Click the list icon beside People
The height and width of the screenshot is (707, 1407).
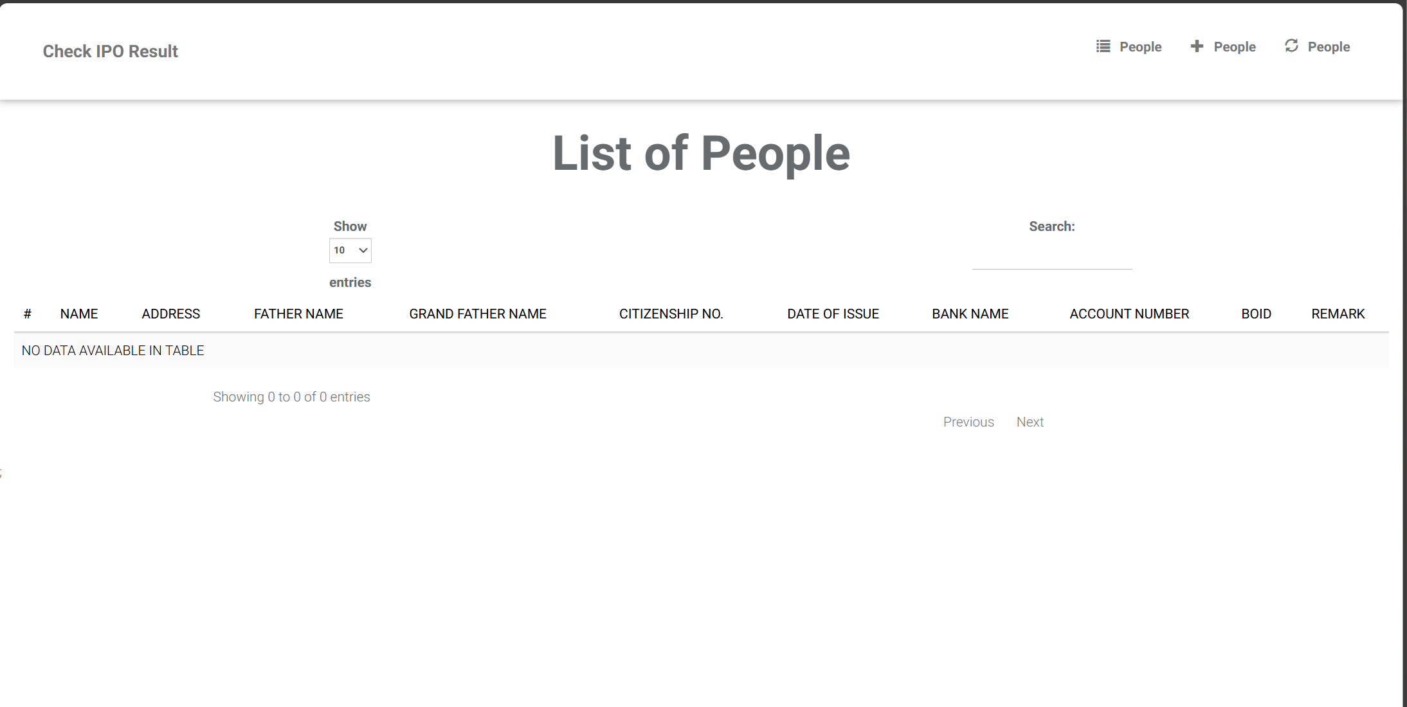pyautogui.click(x=1103, y=46)
